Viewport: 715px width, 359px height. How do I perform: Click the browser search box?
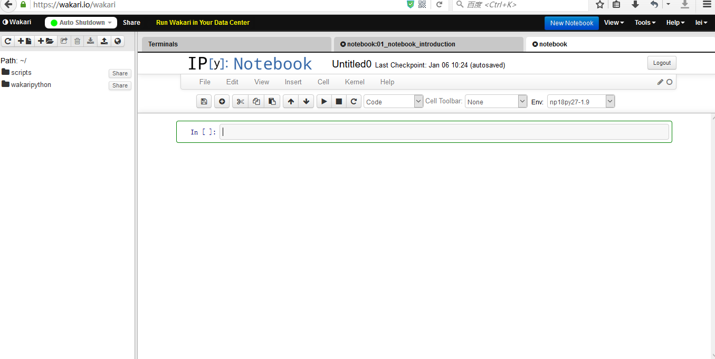tap(520, 5)
